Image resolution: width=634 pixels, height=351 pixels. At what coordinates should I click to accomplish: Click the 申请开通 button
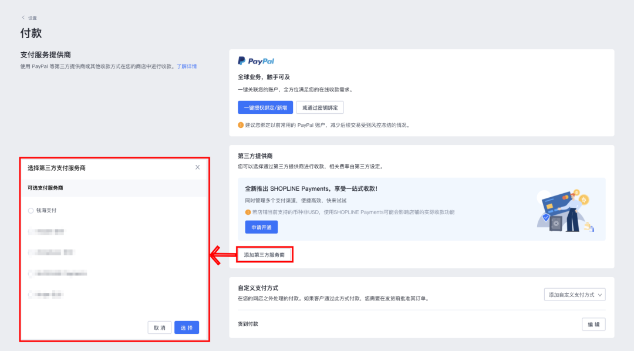pyautogui.click(x=261, y=227)
